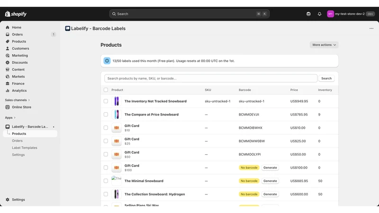Click the Shopify logo in top bar
This screenshot has height=213, width=379.
pyautogui.click(x=16, y=14)
